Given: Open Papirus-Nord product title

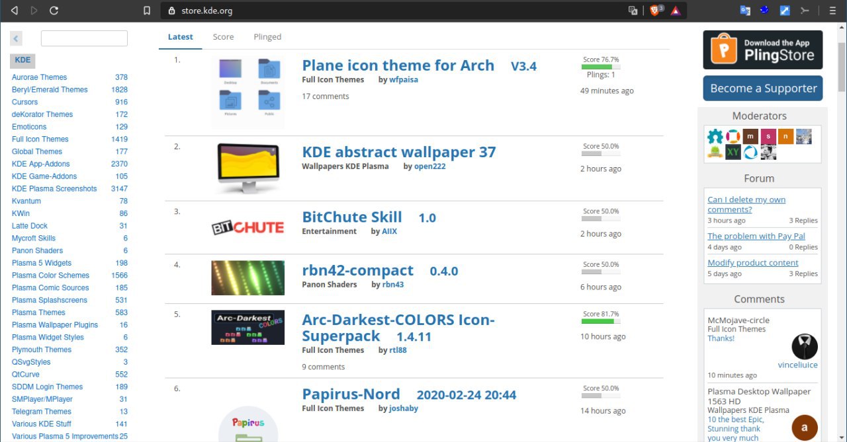Looking at the screenshot, I should click(351, 394).
